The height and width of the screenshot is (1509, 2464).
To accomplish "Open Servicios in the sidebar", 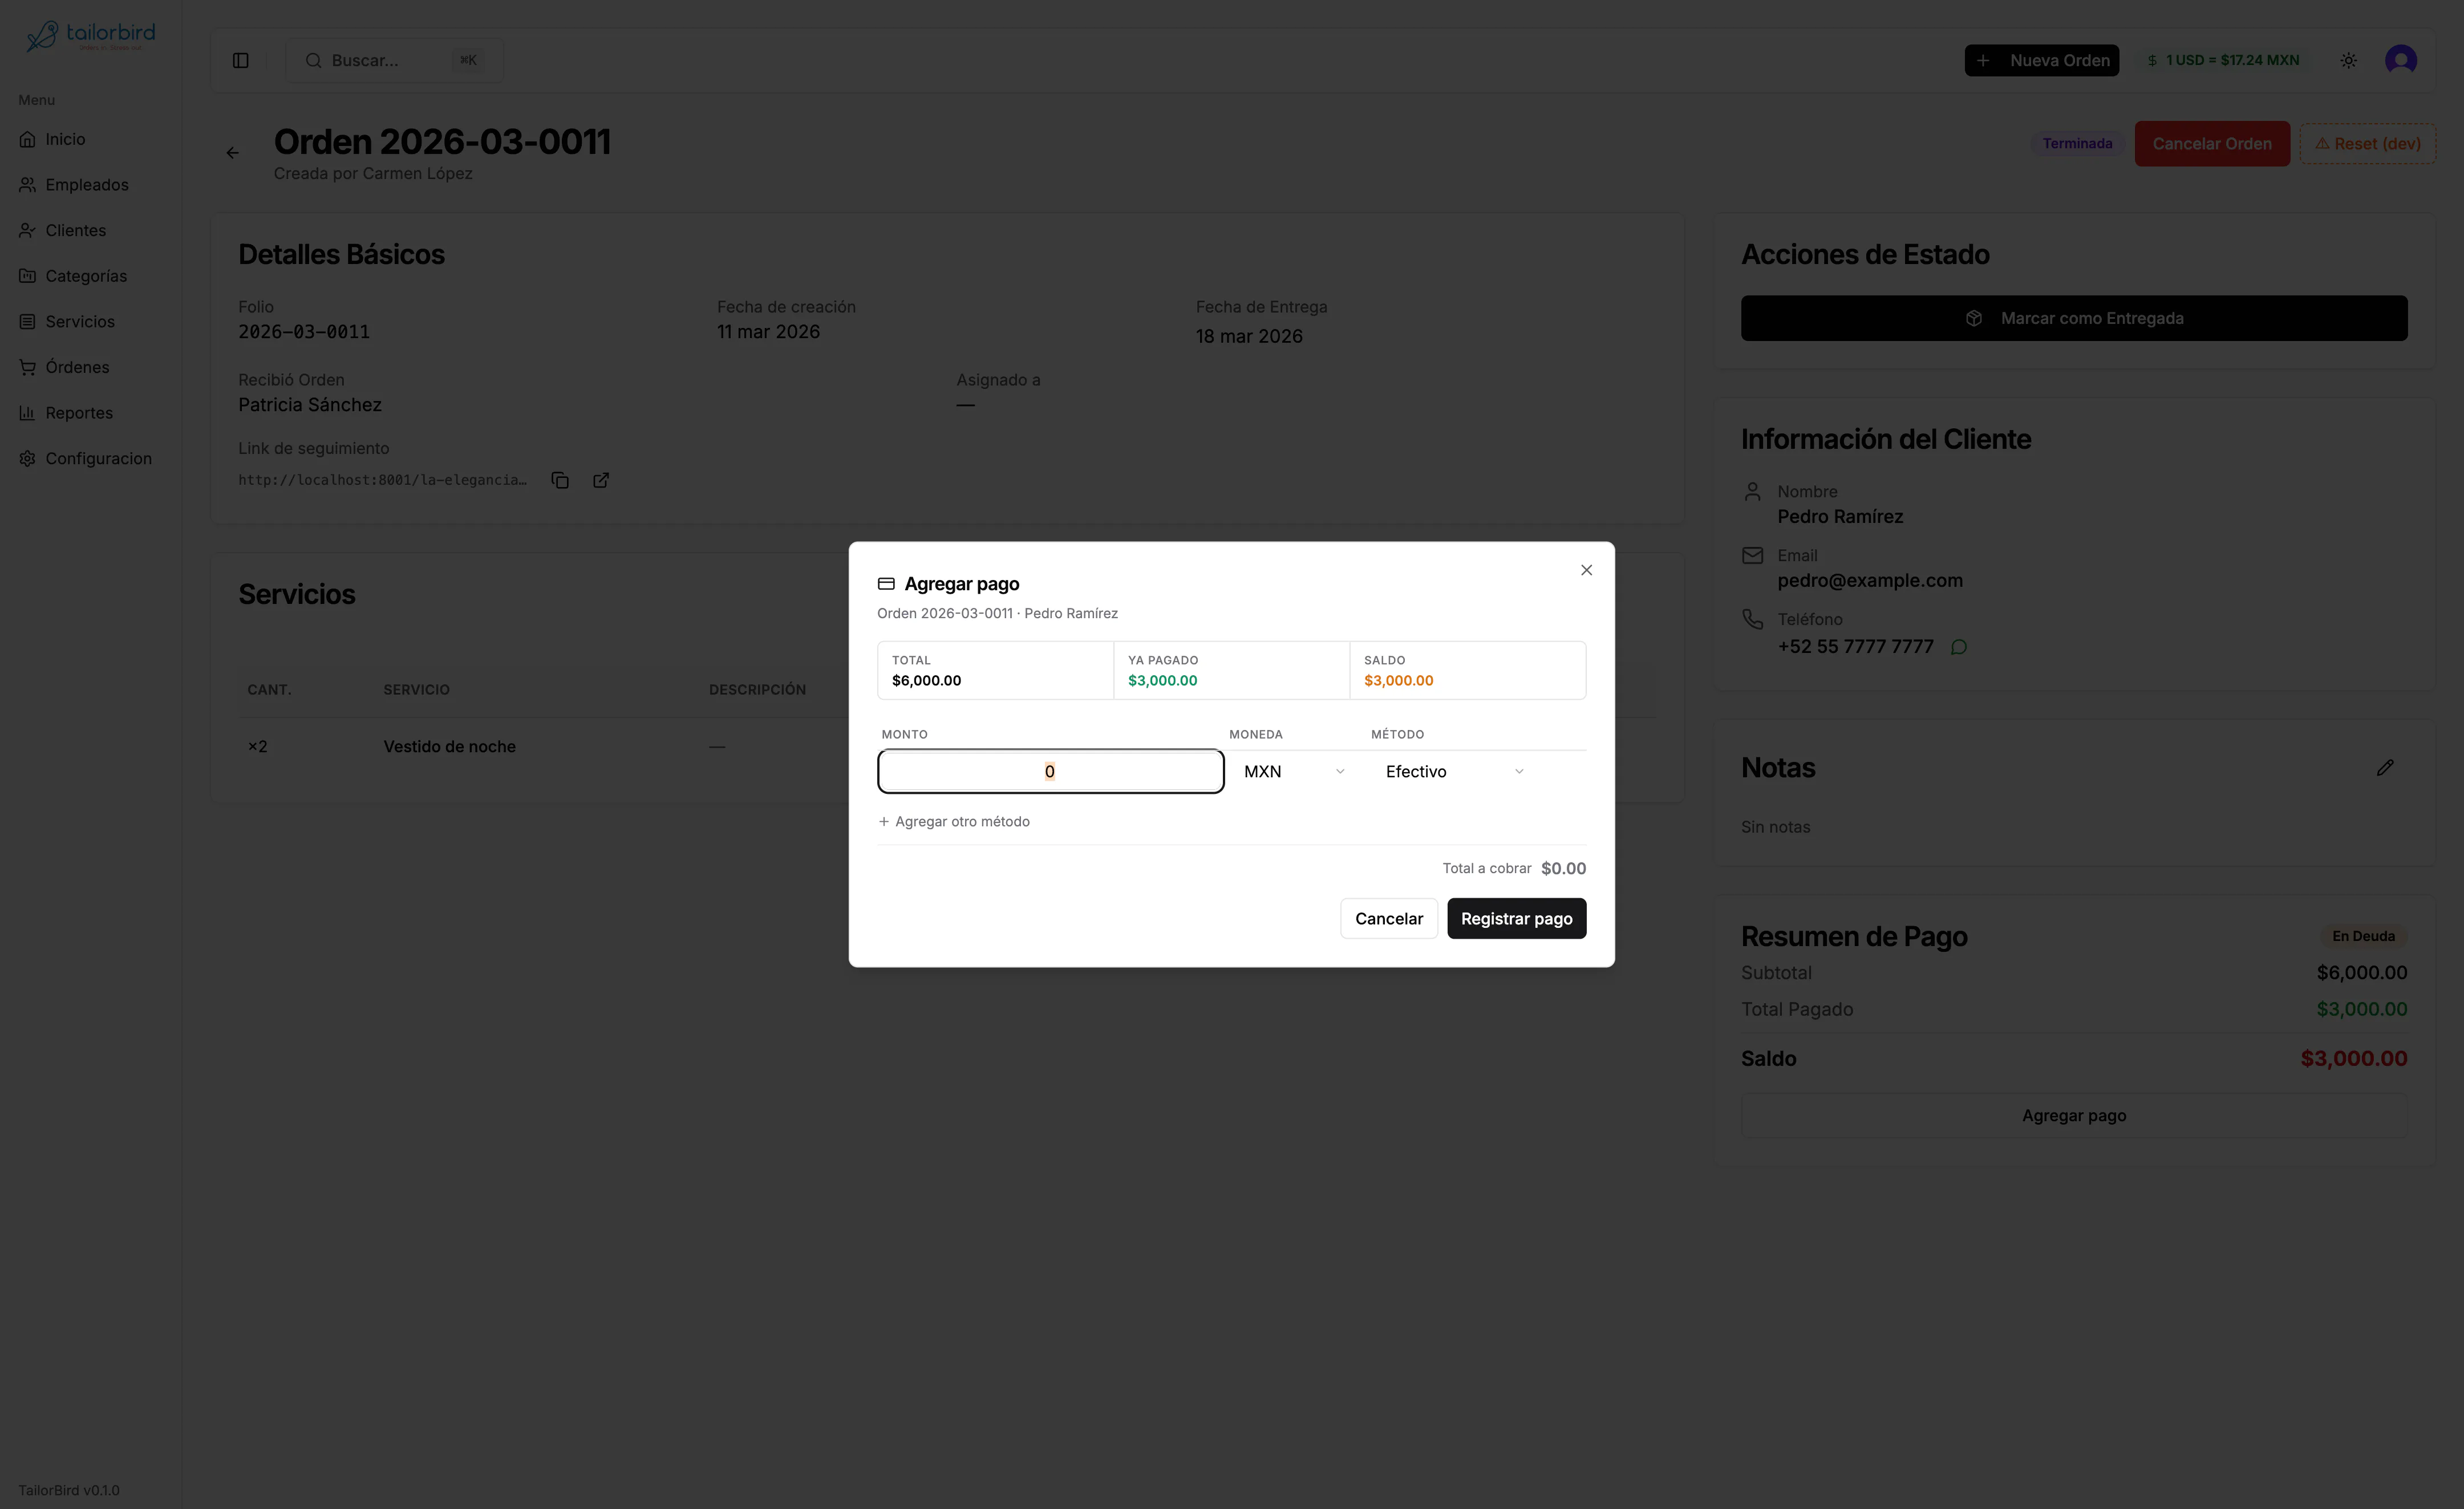I will click(x=90, y=322).
